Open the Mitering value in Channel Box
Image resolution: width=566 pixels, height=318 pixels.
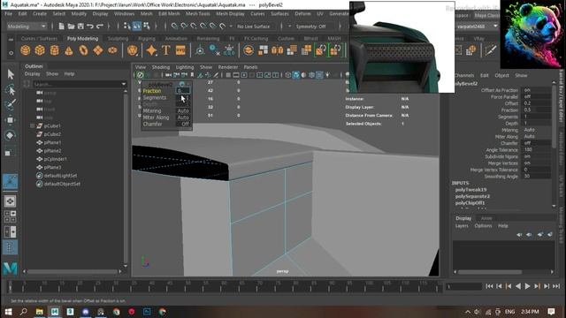[537, 130]
